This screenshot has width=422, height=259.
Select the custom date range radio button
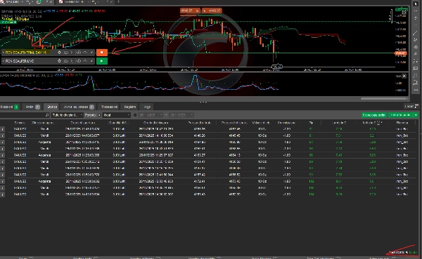coord(135,115)
